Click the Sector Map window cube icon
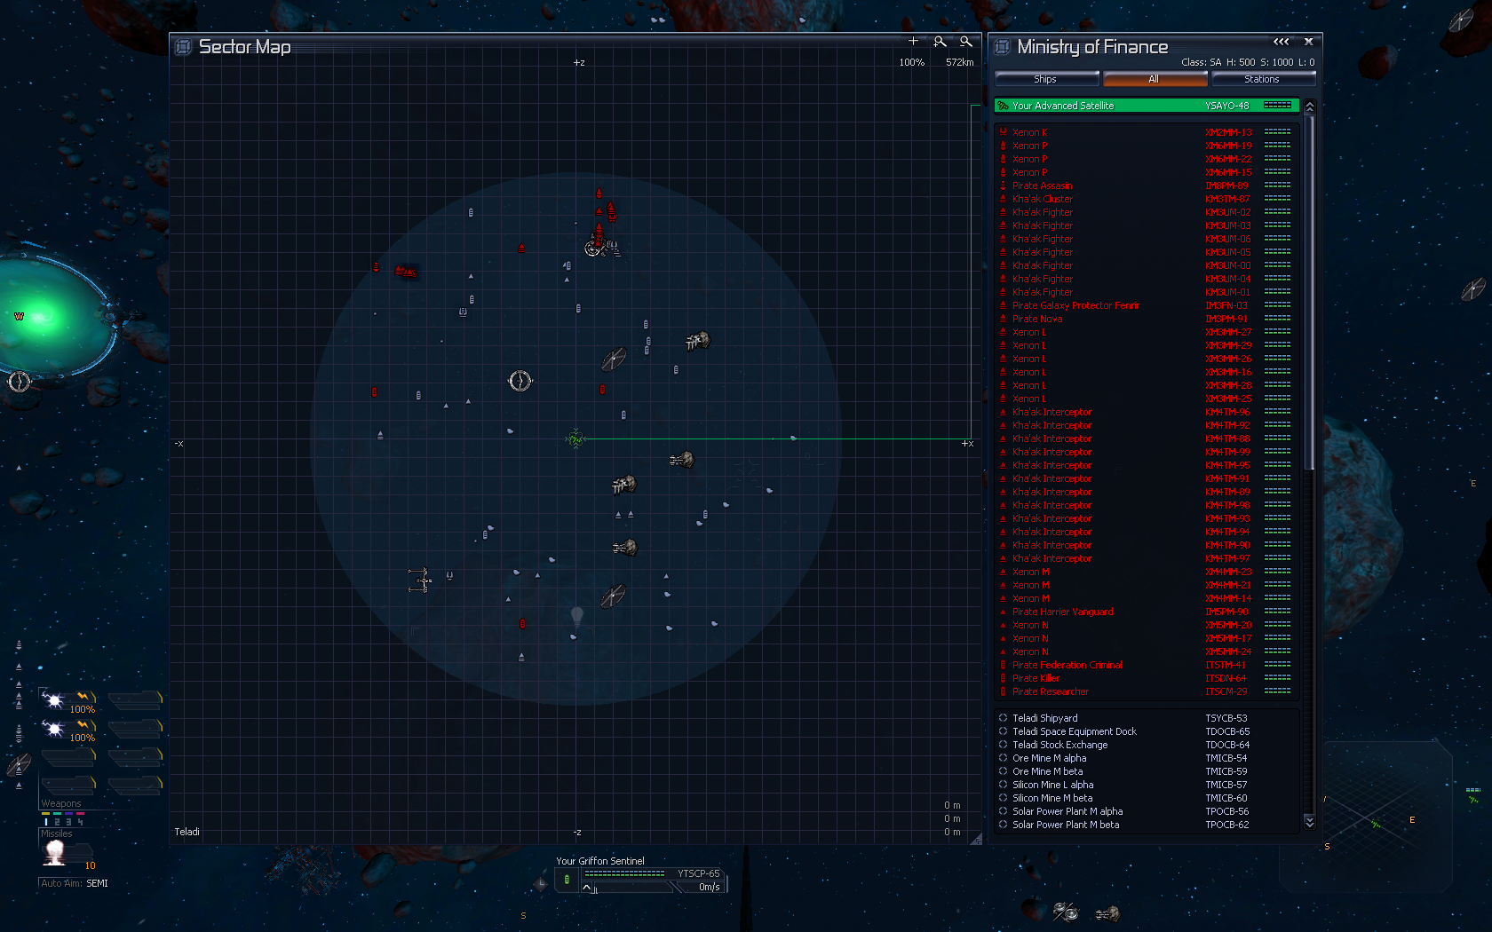The width and height of the screenshot is (1492, 932). (x=183, y=47)
